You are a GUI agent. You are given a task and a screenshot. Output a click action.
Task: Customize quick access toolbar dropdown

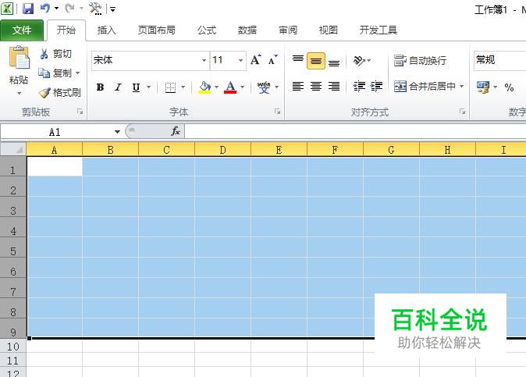[x=113, y=9]
